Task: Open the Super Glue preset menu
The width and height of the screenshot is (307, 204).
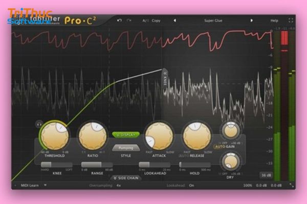Action: tap(213, 20)
